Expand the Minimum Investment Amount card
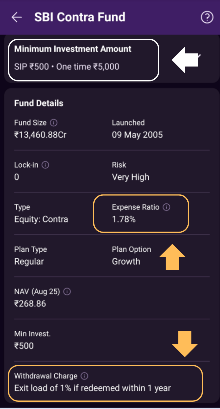The image size is (220, 409). pyautogui.click(x=198, y=57)
